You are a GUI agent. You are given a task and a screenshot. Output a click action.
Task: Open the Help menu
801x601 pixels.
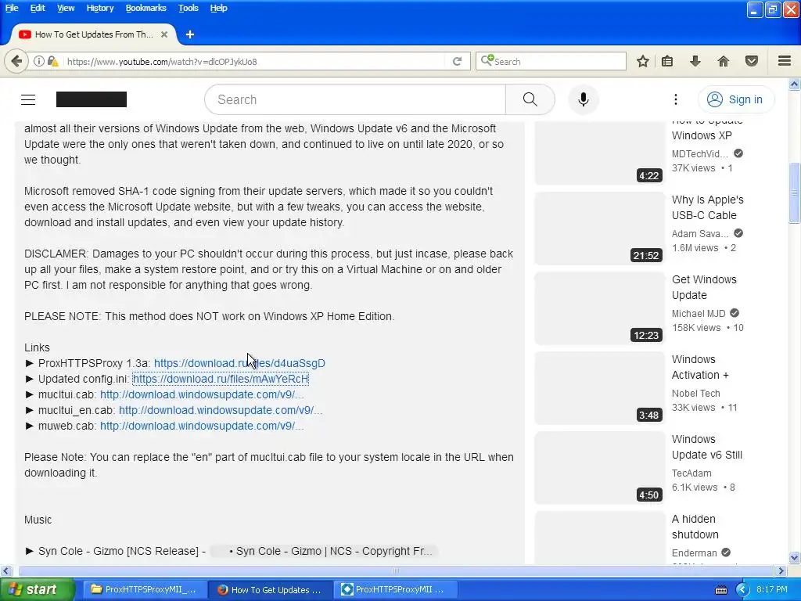[219, 8]
